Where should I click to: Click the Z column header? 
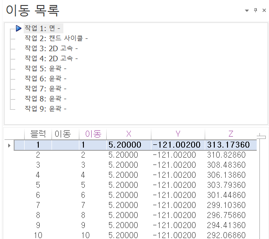point(231,134)
